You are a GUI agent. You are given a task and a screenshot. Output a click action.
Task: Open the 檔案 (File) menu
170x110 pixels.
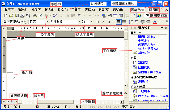[10, 10]
